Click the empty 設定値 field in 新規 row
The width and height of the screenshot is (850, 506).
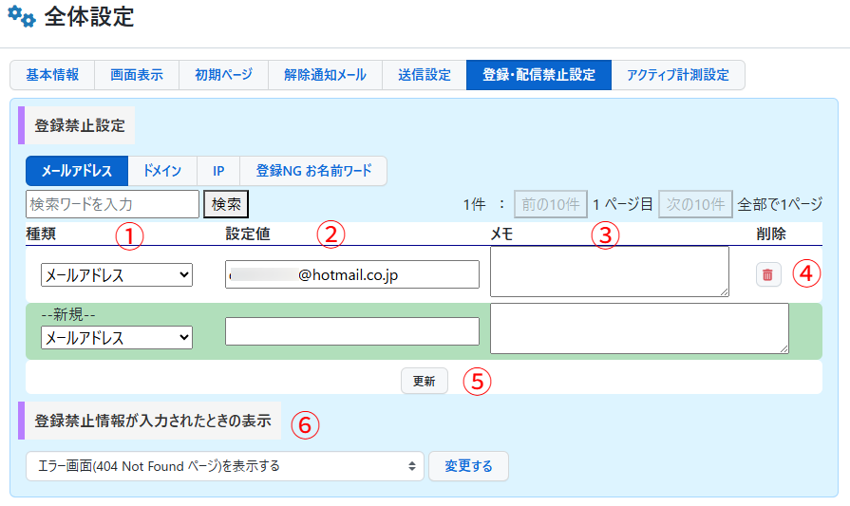click(x=351, y=331)
